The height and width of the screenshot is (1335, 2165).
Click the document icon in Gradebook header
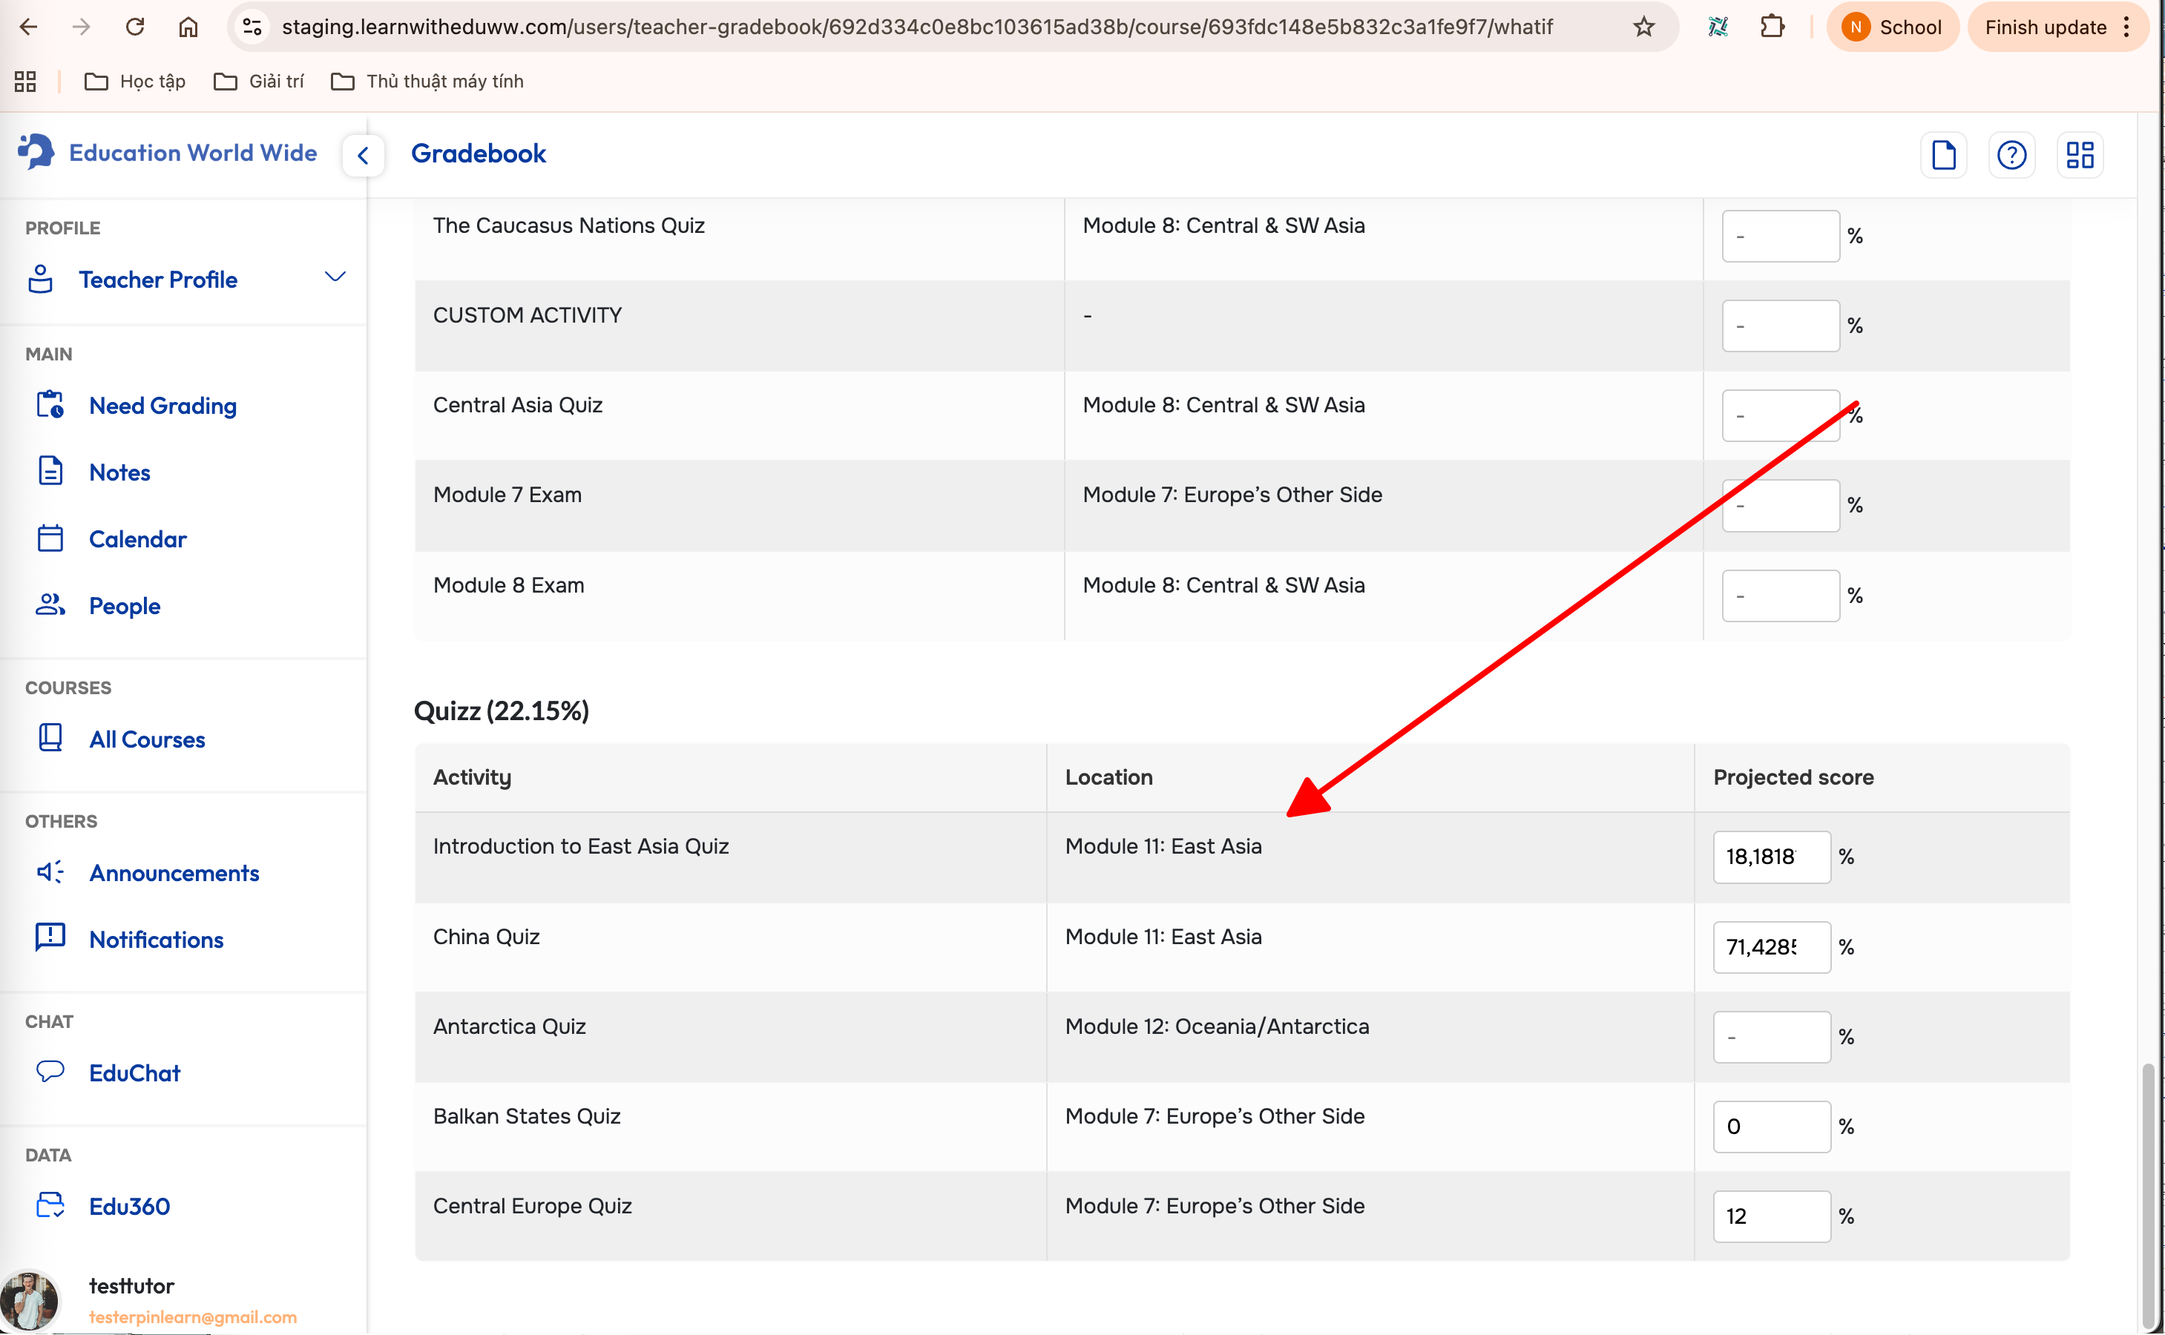pos(1943,156)
